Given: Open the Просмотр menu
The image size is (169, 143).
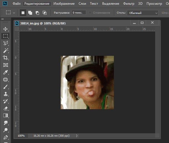Looking at the screenshot, I should point(154,4).
